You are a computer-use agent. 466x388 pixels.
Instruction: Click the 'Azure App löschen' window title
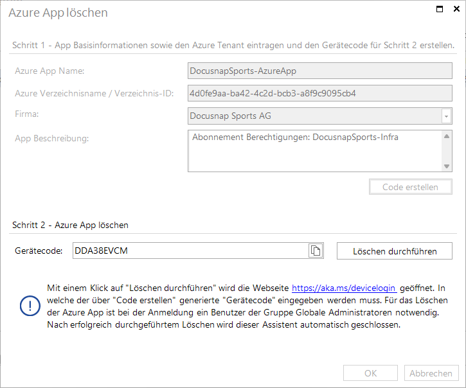58,13
